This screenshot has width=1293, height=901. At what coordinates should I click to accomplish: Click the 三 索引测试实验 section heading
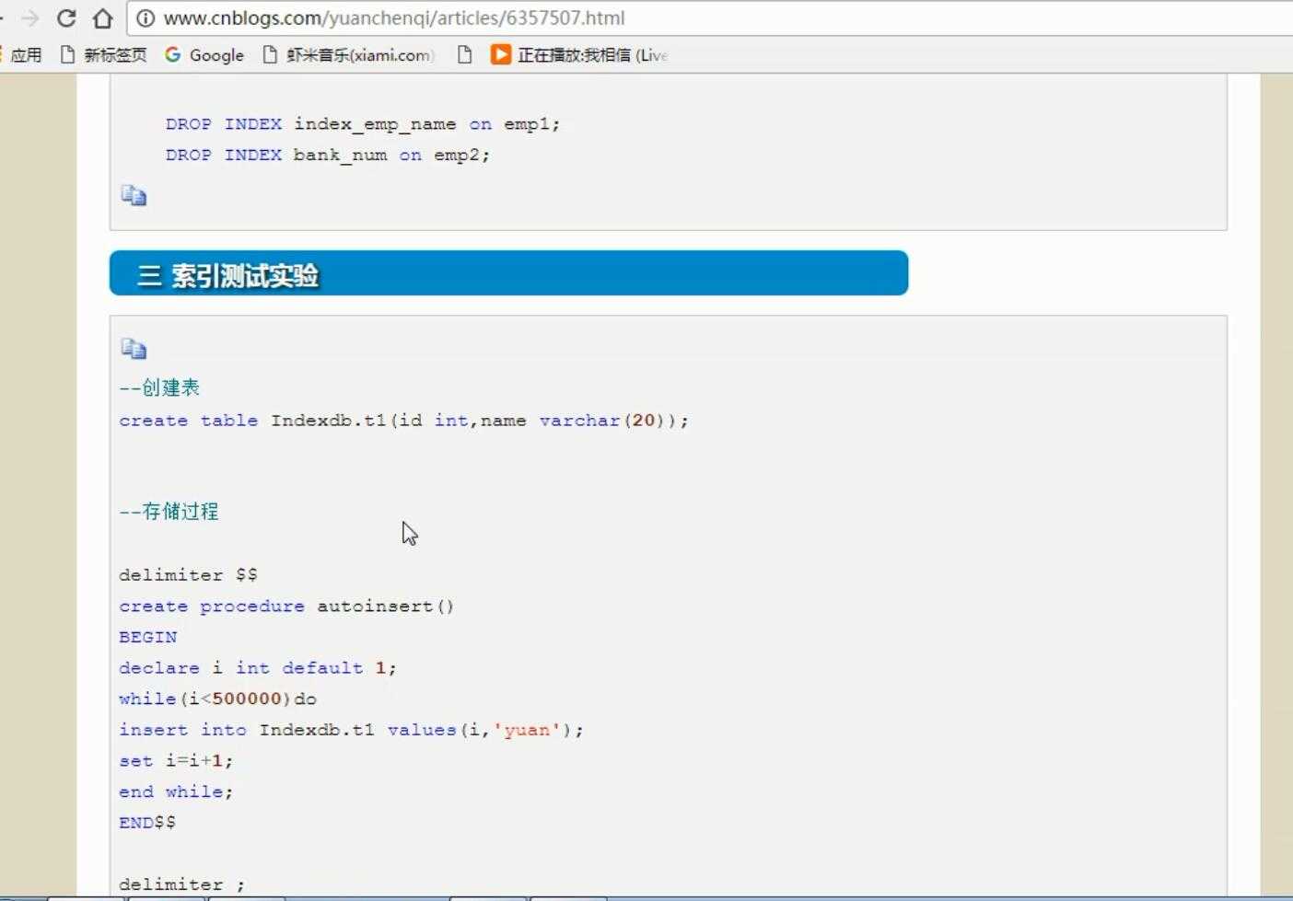click(508, 273)
